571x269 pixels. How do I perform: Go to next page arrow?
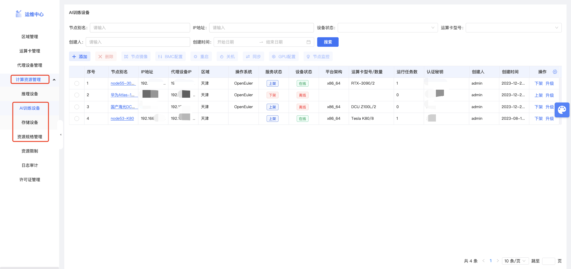tap(498, 261)
